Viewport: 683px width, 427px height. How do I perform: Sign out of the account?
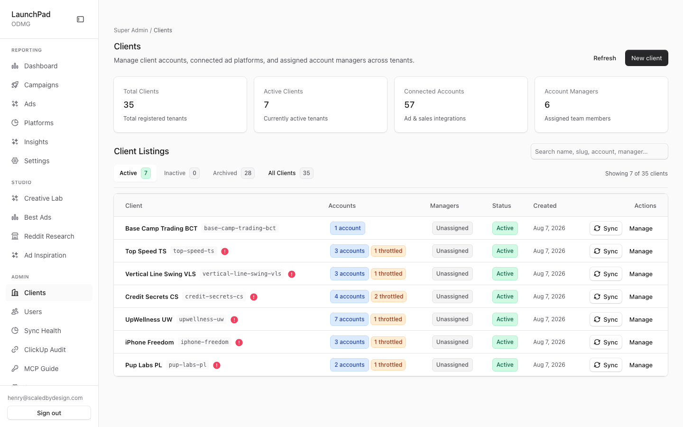[x=49, y=413]
